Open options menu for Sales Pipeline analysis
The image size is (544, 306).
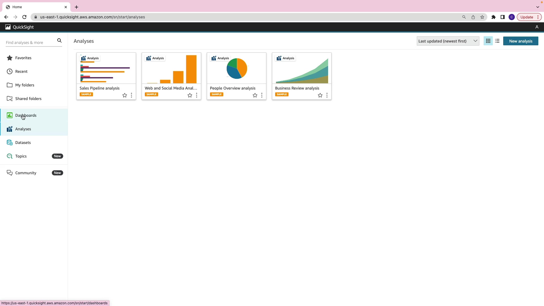[131, 95]
